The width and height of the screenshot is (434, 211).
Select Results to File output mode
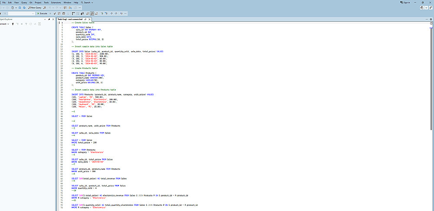pyautogui.click(x=96, y=13)
